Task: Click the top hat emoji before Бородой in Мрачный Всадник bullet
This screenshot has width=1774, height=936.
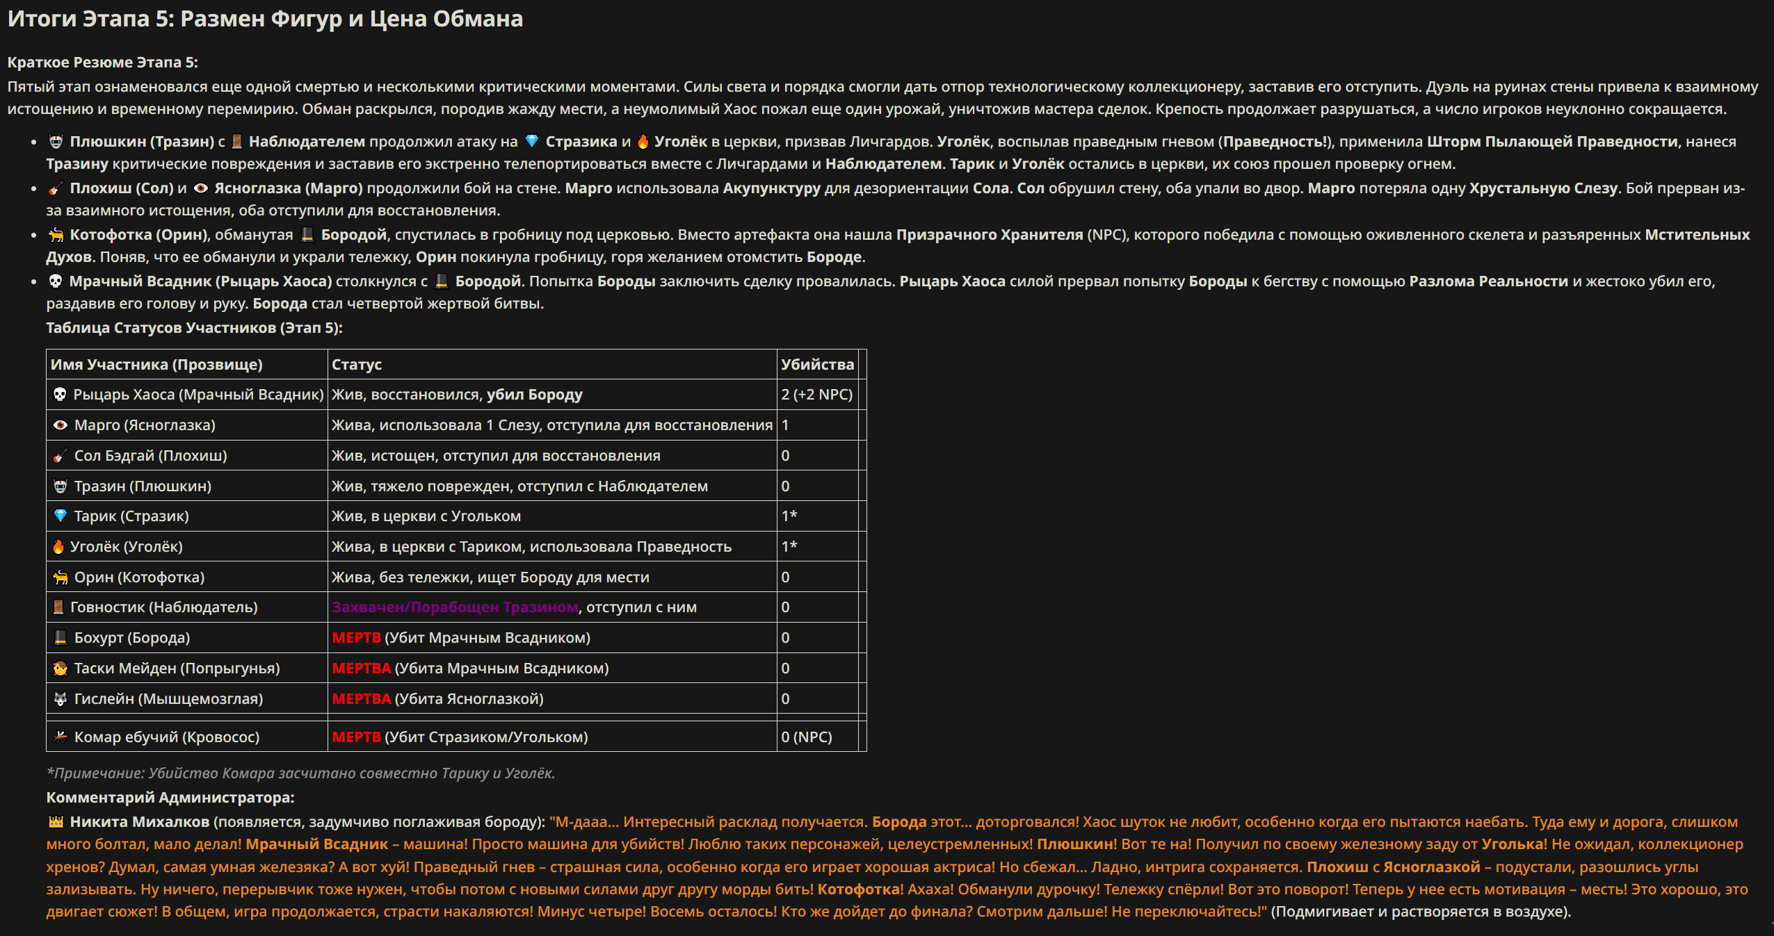Action: click(x=441, y=281)
